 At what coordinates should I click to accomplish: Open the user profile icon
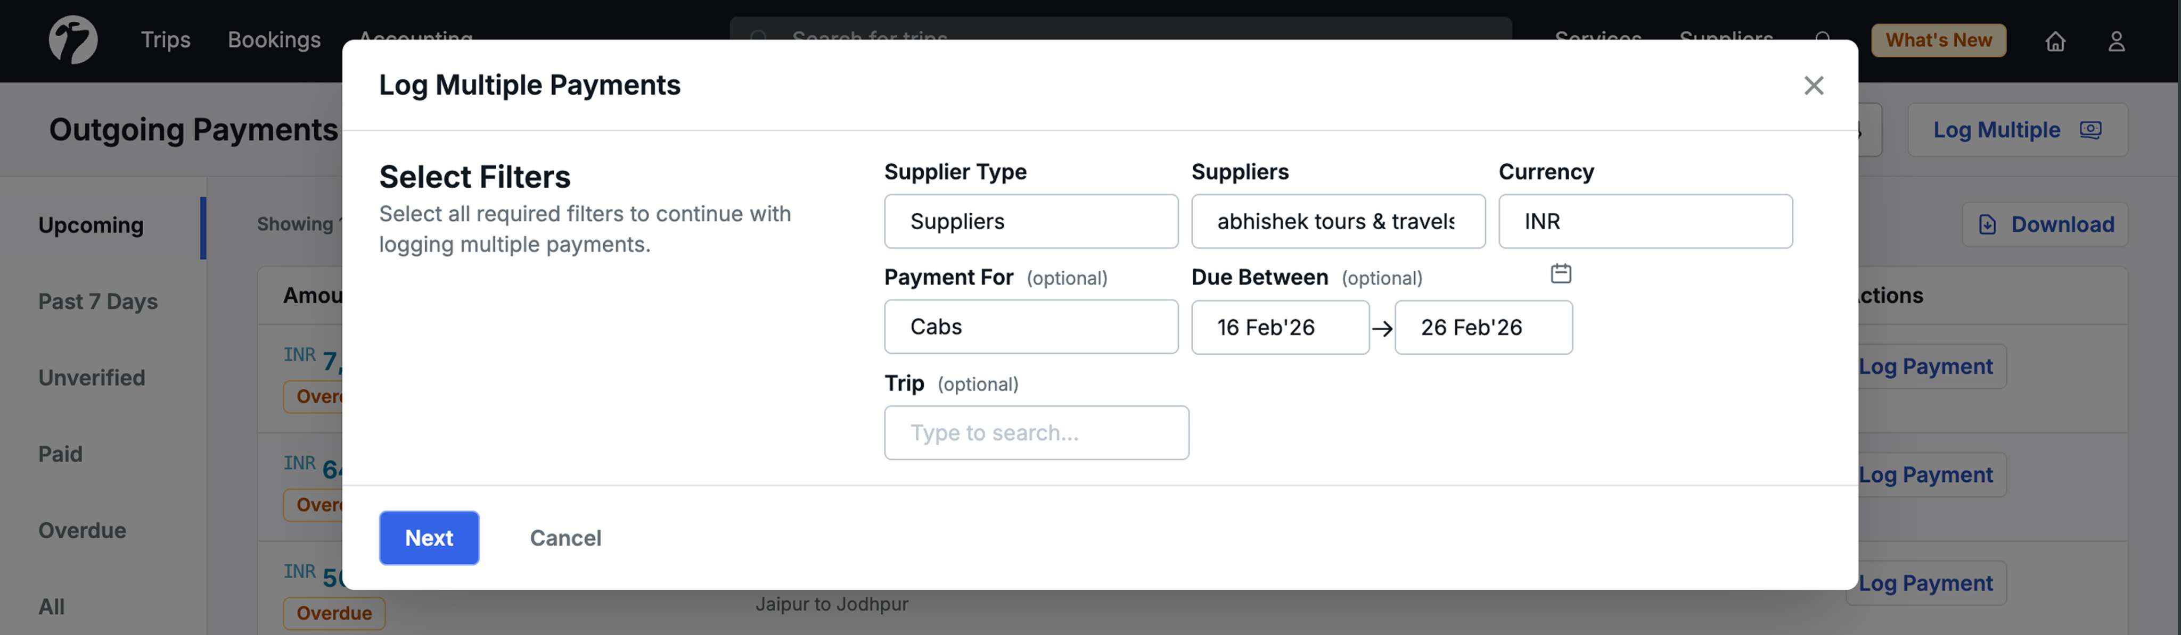point(2116,40)
